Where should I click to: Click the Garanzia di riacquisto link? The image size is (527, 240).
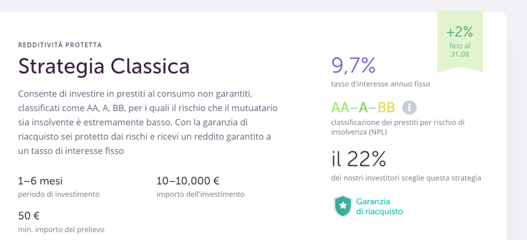379,207
